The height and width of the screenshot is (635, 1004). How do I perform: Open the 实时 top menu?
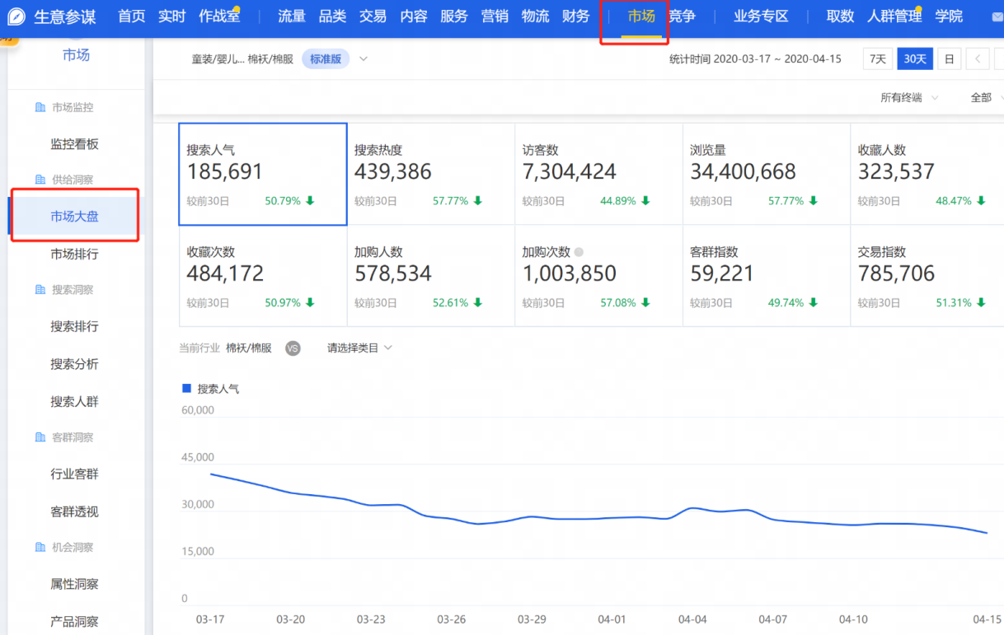(172, 16)
